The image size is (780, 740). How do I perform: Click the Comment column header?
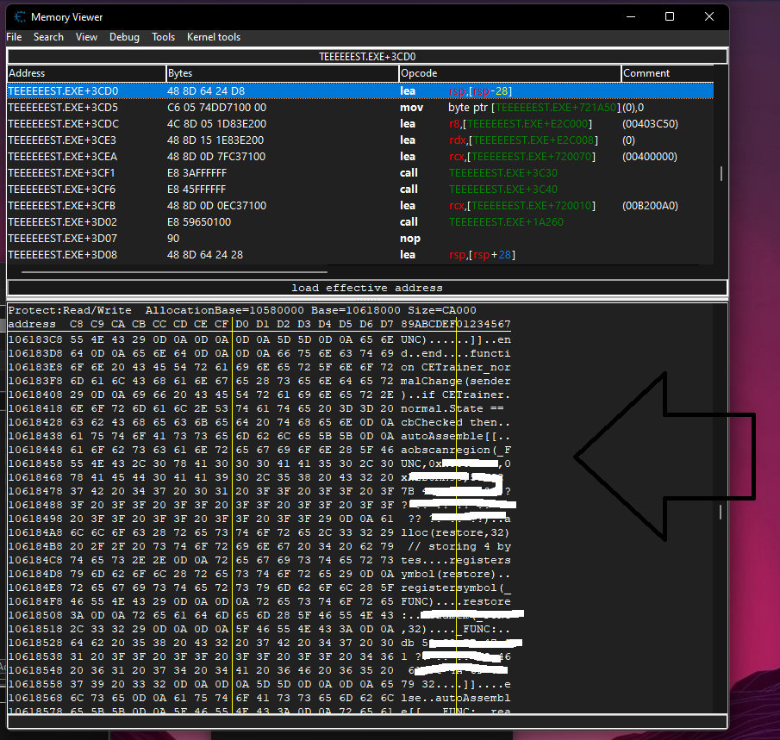[668, 73]
